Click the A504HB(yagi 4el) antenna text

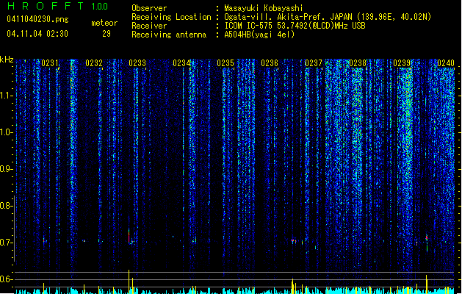(x=259, y=35)
